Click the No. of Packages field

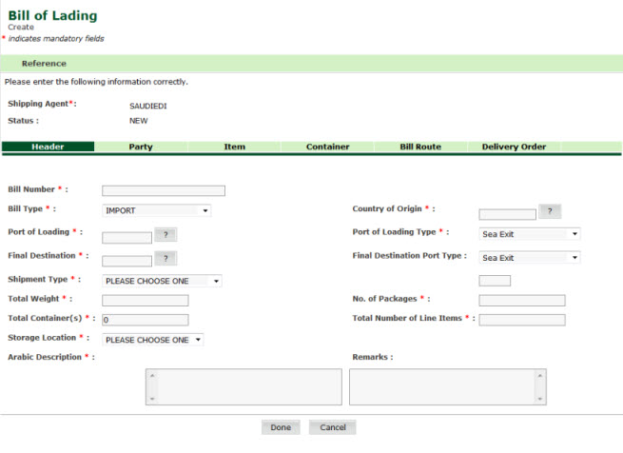(521, 301)
